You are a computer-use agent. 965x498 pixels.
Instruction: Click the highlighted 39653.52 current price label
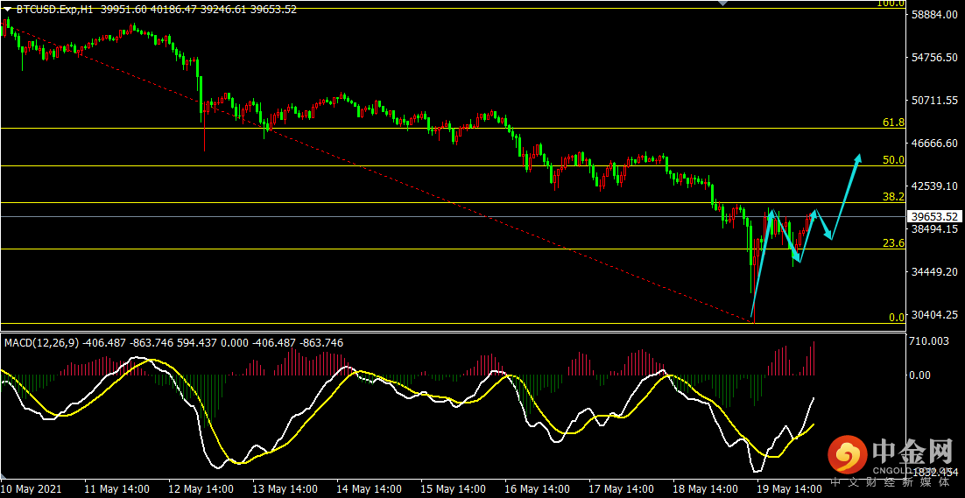point(934,216)
